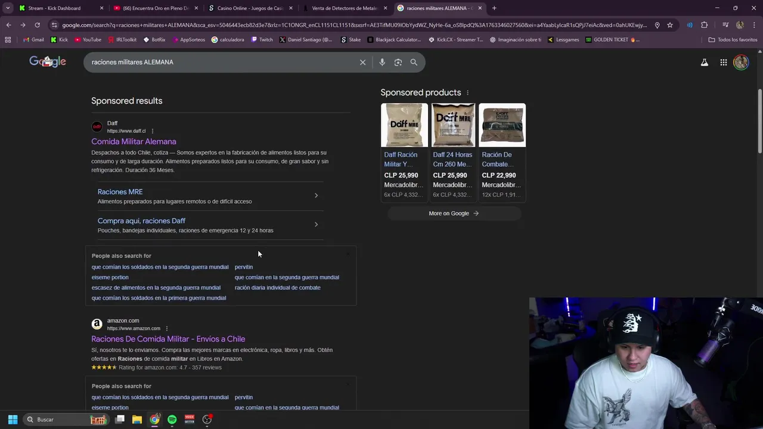This screenshot has width=763, height=429.
Task: Open Ración De Combate product thumbnail
Action: (x=502, y=125)
